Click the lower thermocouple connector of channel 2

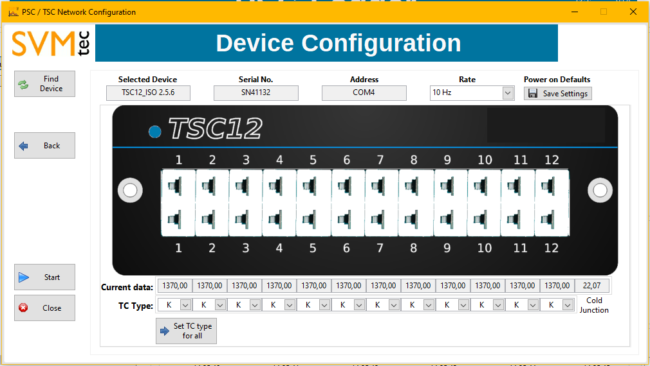[x=209, y=219]
